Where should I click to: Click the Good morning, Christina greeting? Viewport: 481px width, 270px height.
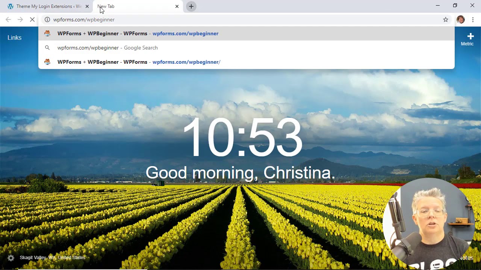pyautogui.click(x=240, y=173)
